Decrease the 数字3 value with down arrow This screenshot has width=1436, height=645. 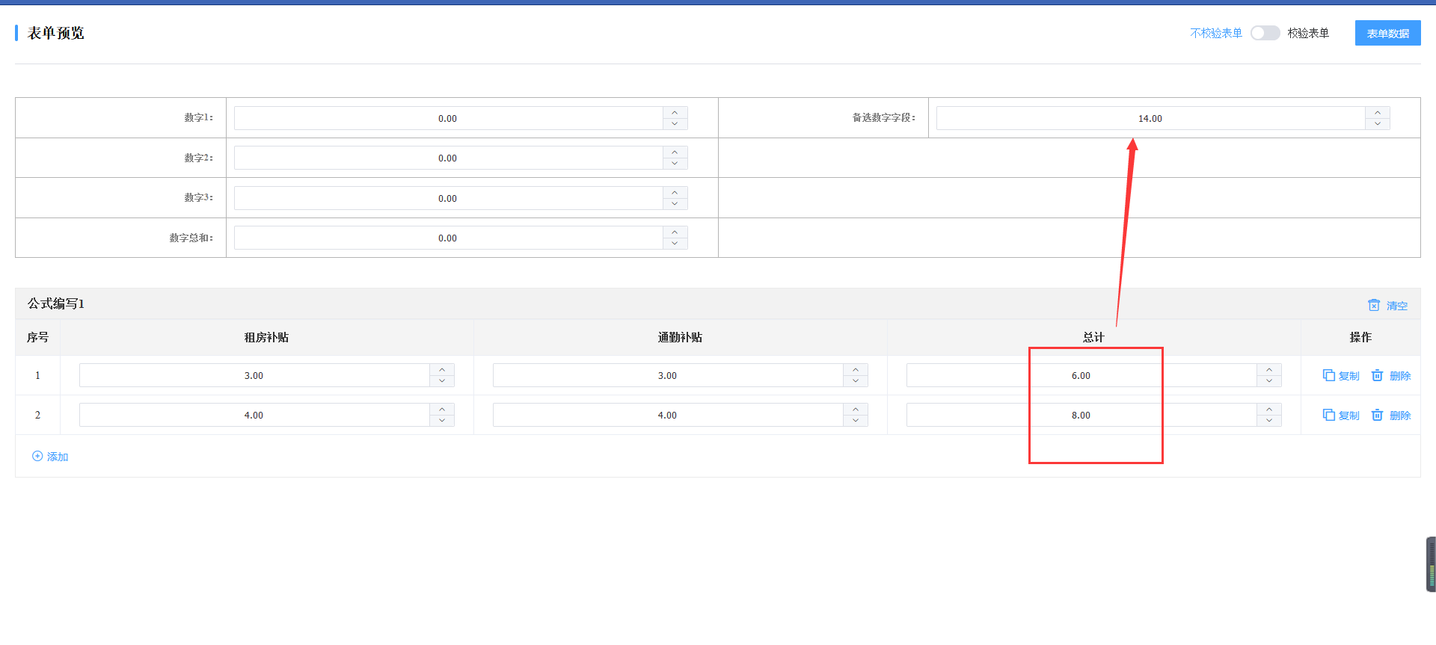tap(675, 204)
